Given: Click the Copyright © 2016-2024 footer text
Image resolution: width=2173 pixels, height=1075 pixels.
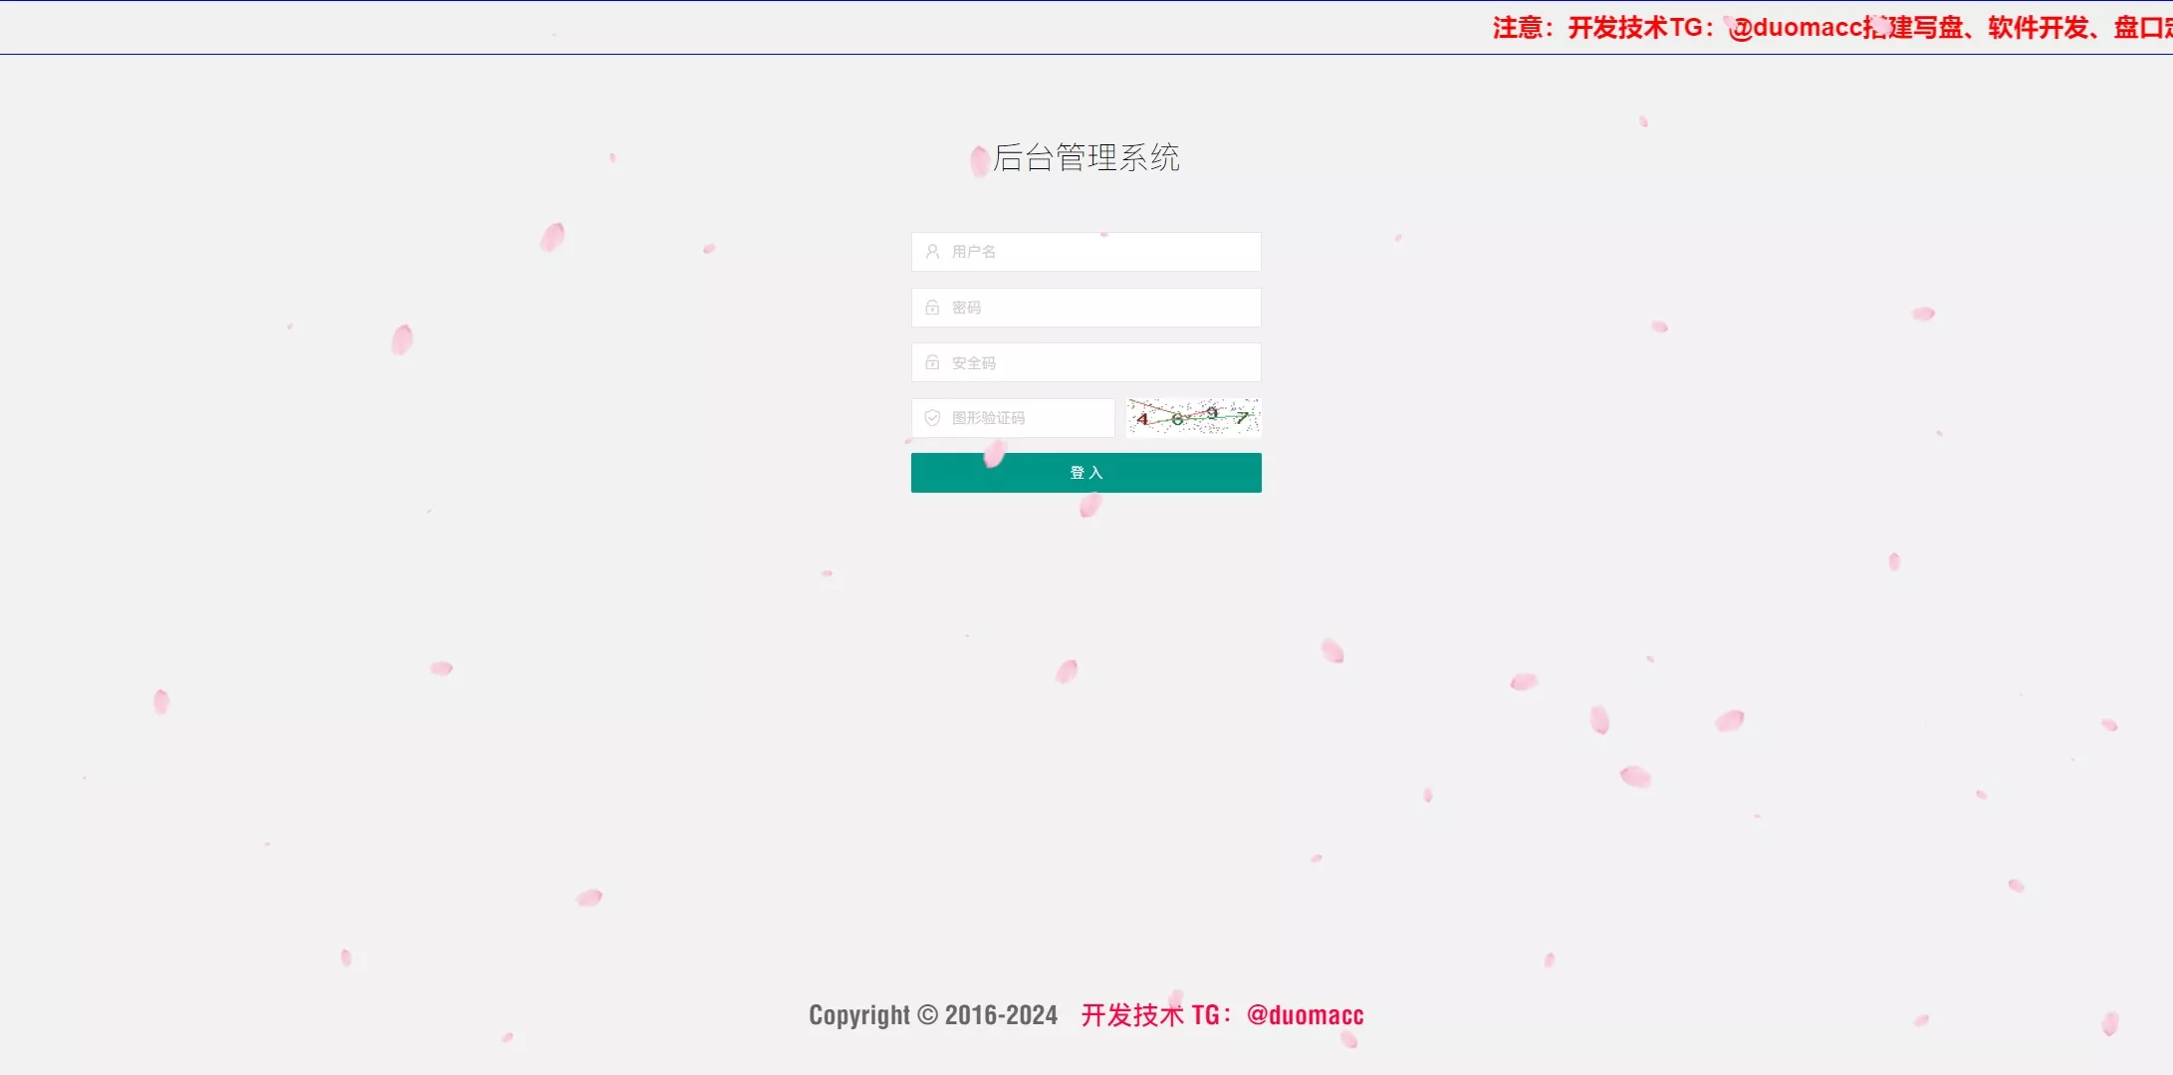Looking at the screenshot, I should click(x=933, y=1015).
